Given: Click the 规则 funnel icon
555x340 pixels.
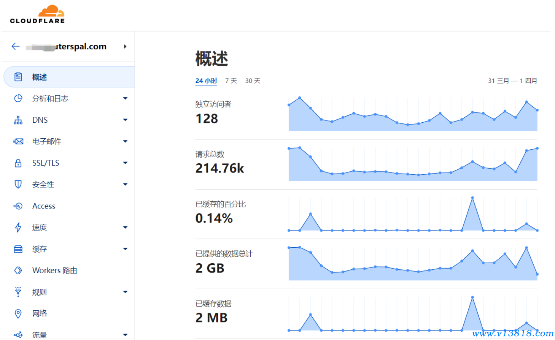Looking at the screenshot, I should pyautogui.click(x=18, y=292).
